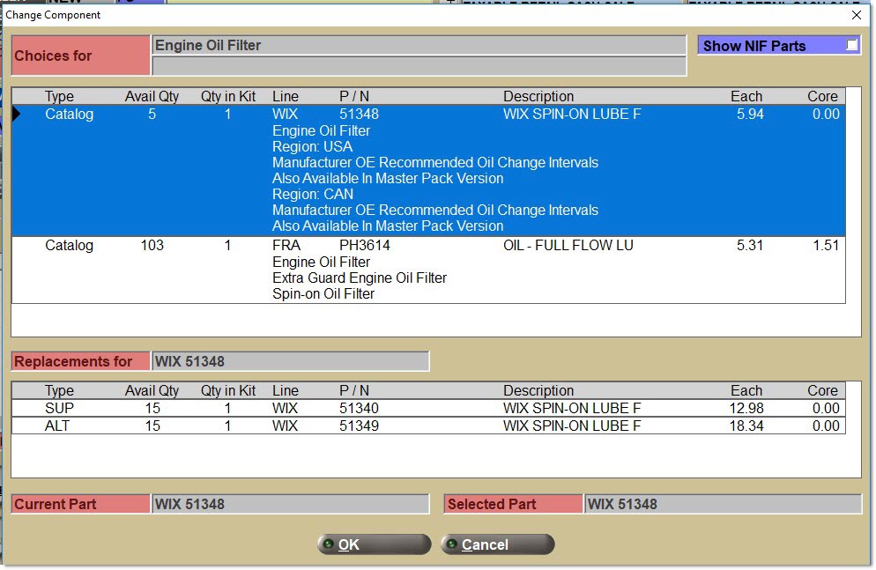Image resolution: width=876 pixels, height=570 pixels.
Task: Click the Selected Part field
Action: pyautogui.click(x=722, y=504)
